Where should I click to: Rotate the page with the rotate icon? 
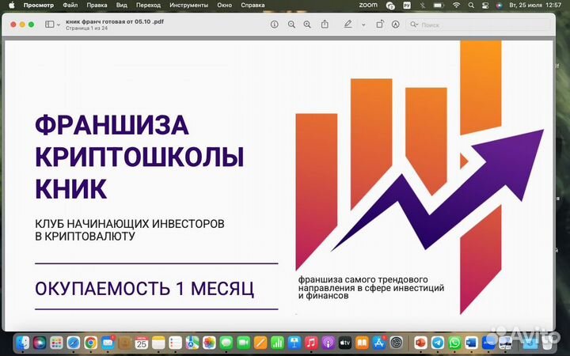pos(379,25)
